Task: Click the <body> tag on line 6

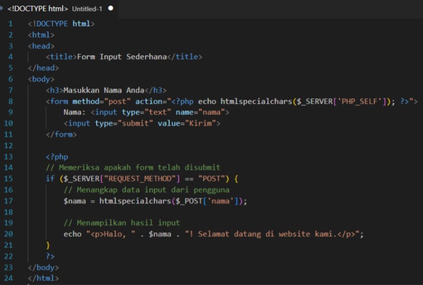Action: pos(41,79)
